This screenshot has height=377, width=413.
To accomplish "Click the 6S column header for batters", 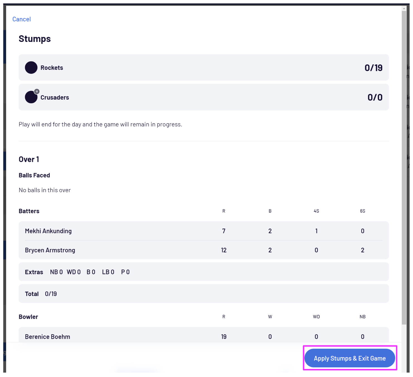I will (362, 211).
